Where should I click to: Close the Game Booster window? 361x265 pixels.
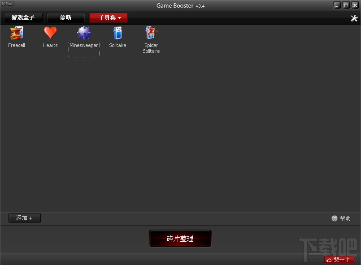pos(355,5)
